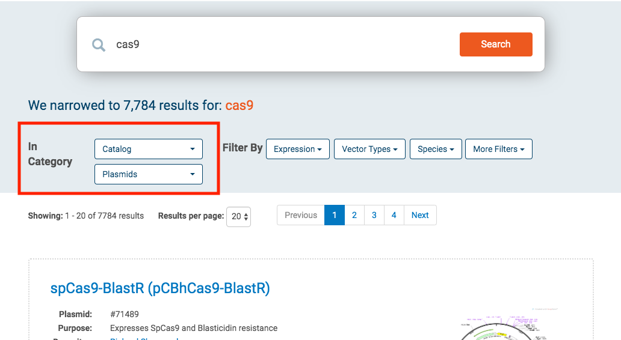This screenshot has width=621, height=340.
Task: Click Next in the pagination
Action: pyautogui.click(x=420, y=215)
